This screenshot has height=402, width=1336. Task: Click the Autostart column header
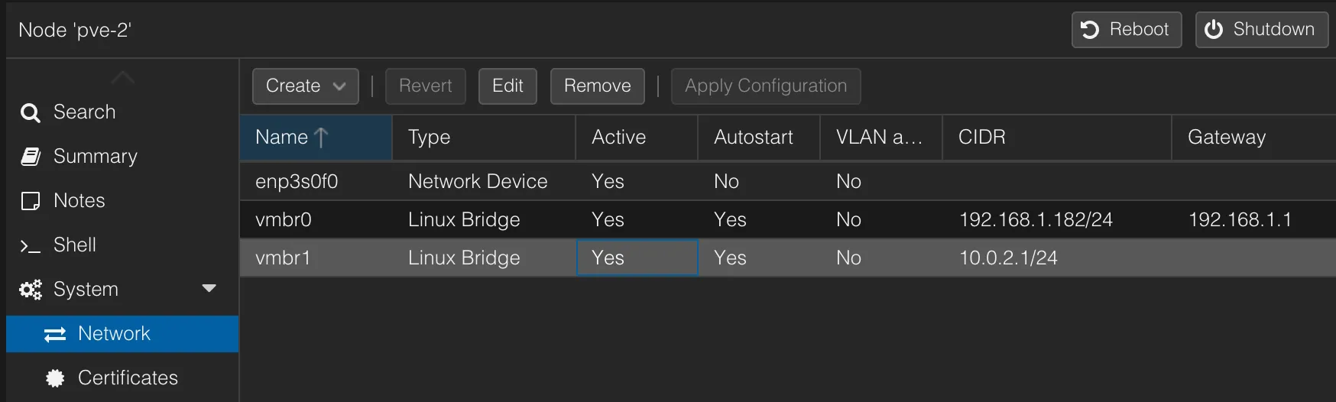pyautogui.click(x=757, y=138)
